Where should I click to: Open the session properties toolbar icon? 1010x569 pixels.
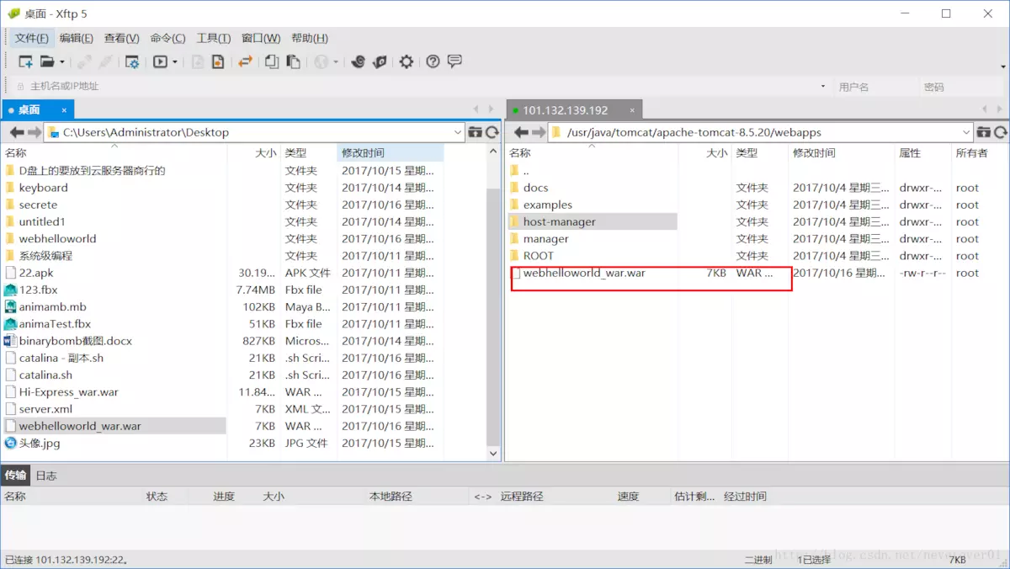pos(132,61)
